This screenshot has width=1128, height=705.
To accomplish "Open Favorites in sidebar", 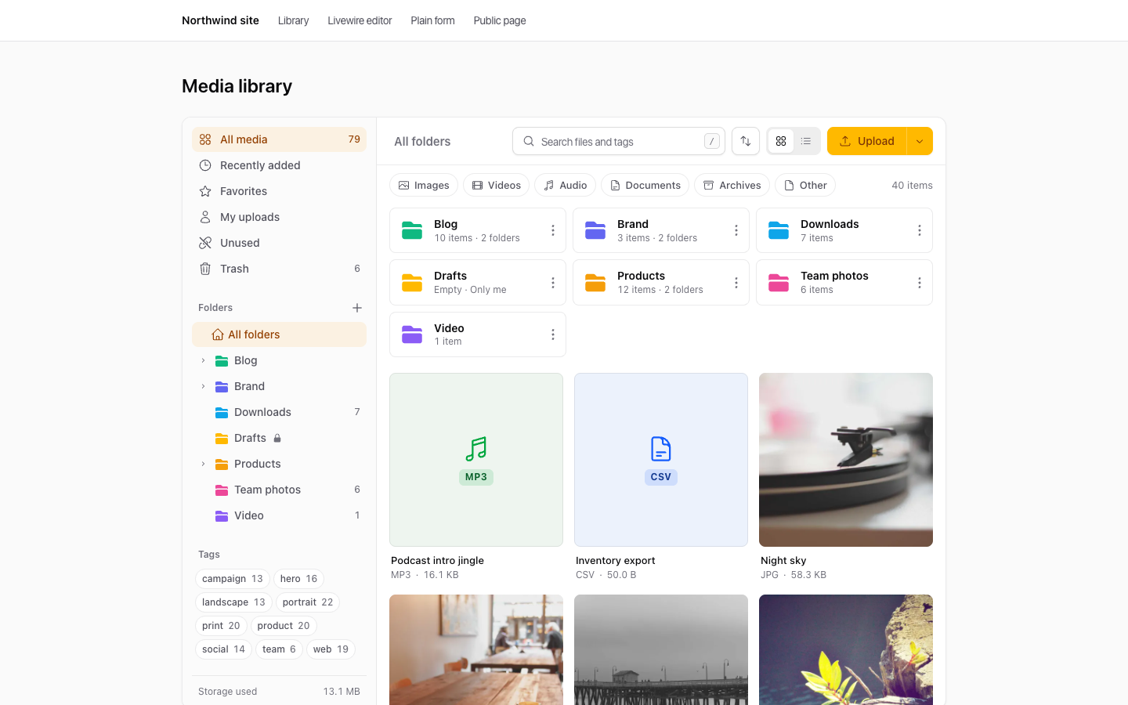I will tap(279, 191).
